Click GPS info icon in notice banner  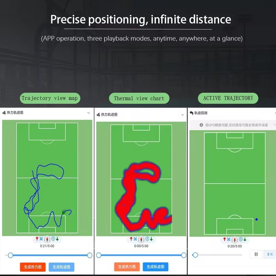tap(201, 125)
